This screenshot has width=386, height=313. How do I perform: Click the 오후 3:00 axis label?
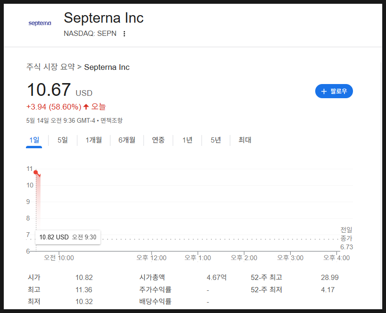coord(290,258)
